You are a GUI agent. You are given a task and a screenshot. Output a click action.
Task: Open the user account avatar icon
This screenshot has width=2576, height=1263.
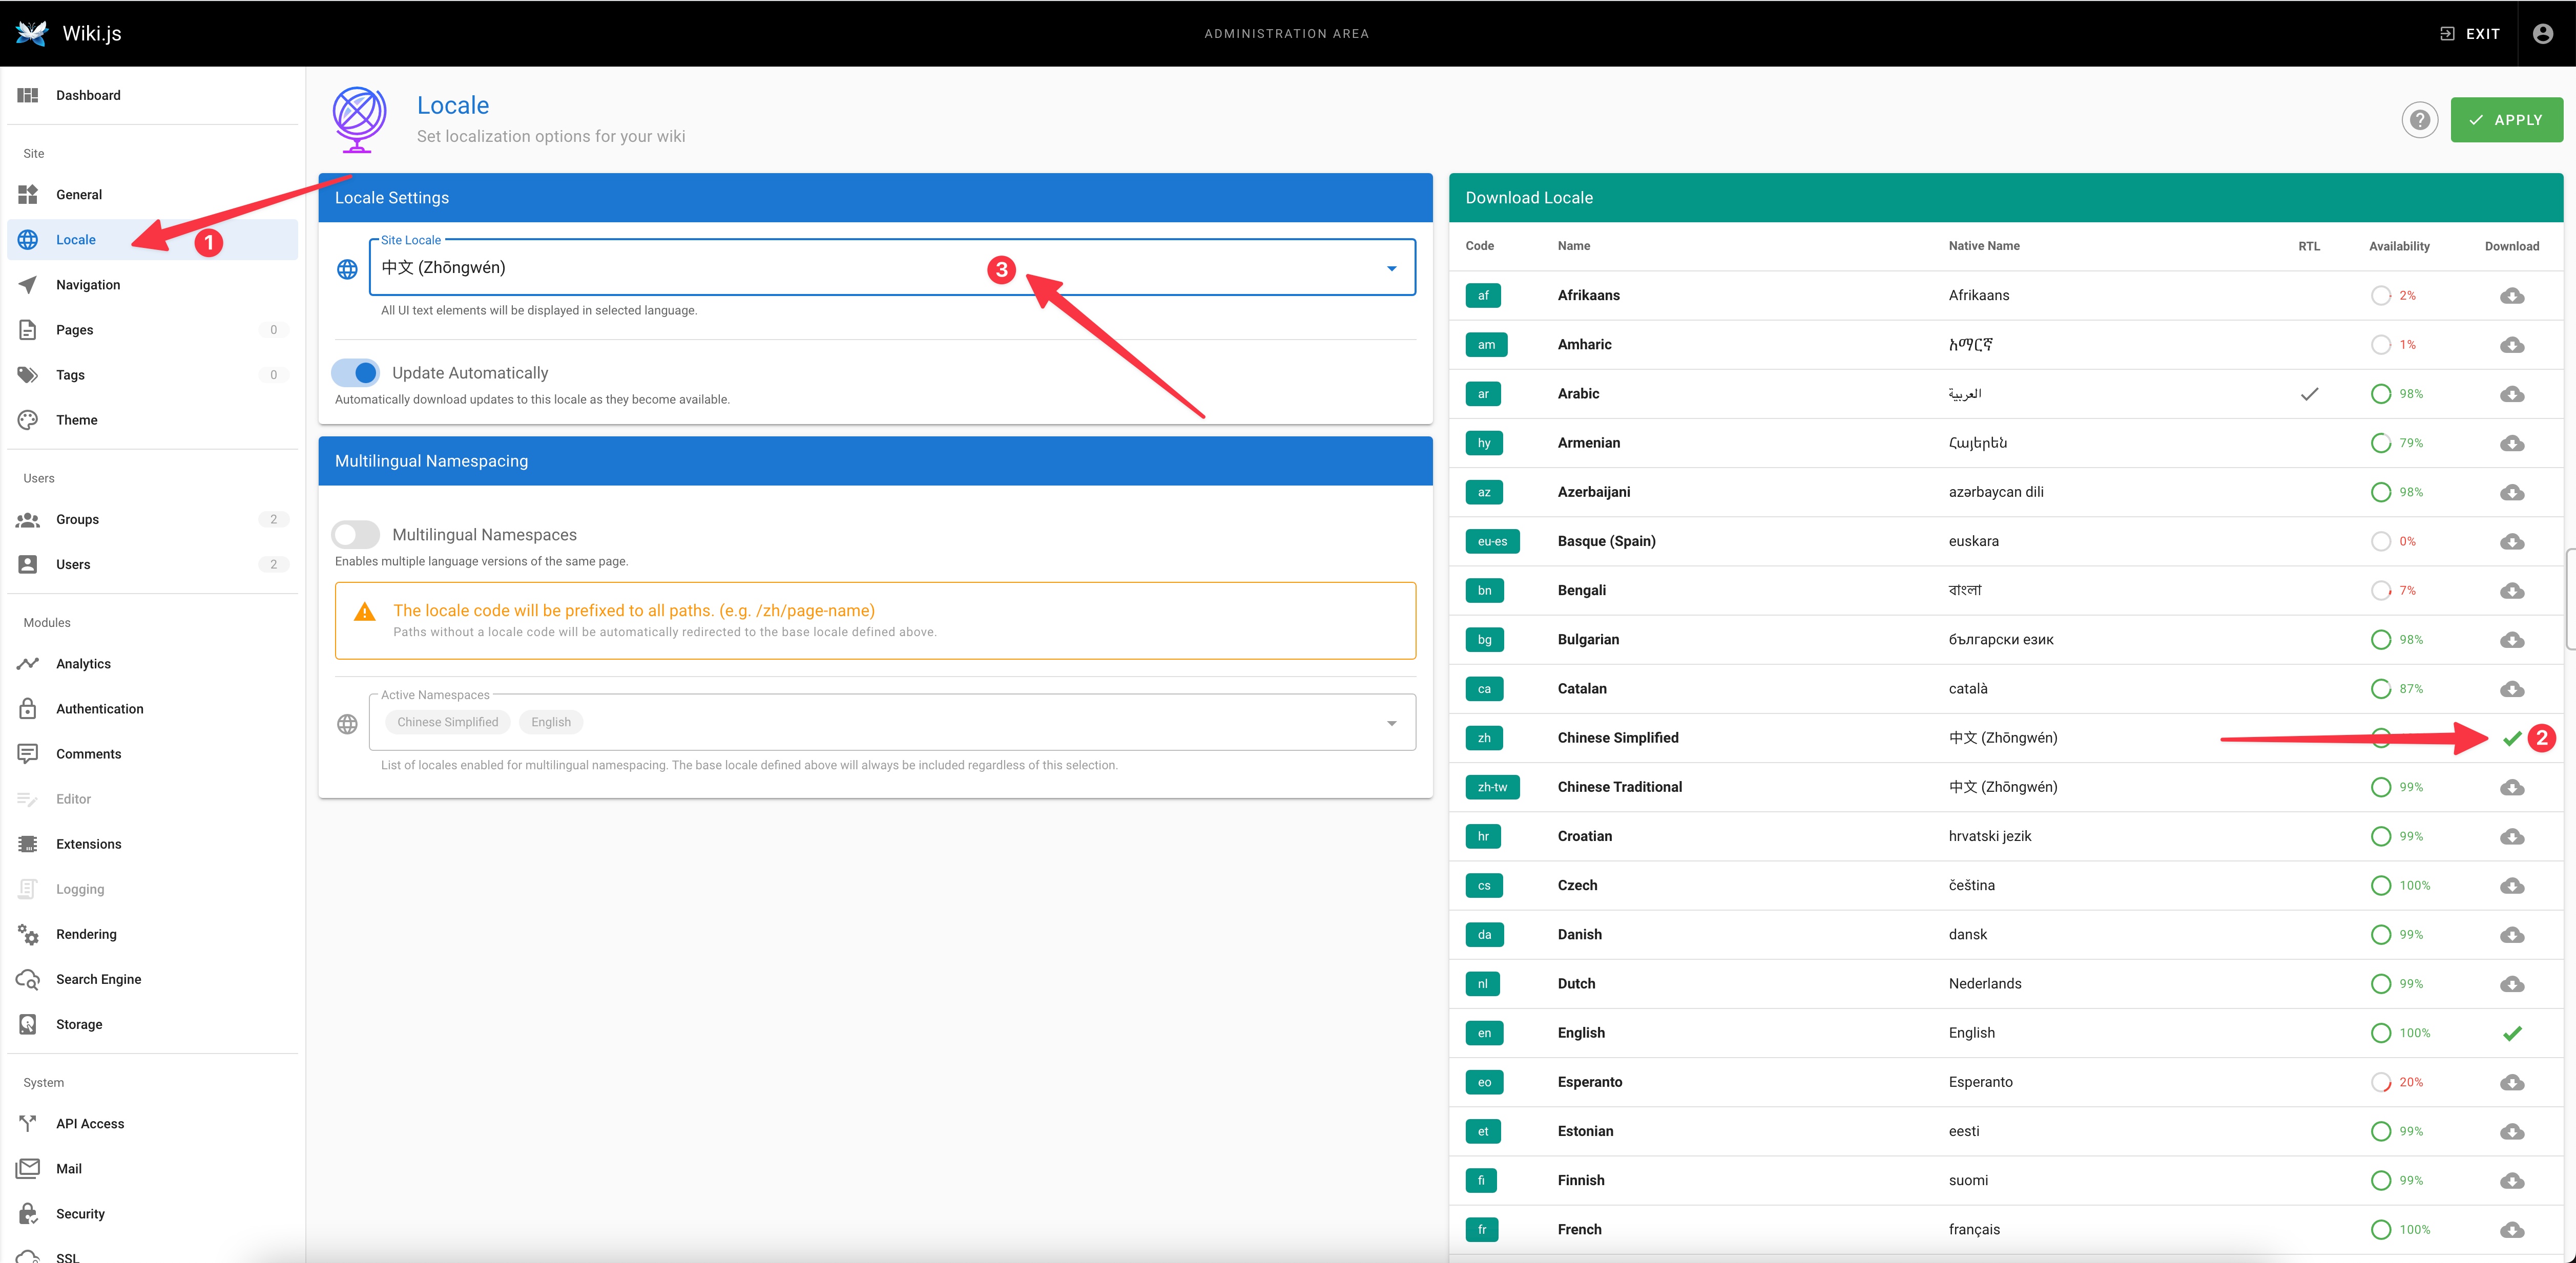click(x=2543, y=33)
